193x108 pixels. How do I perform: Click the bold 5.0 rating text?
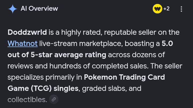pos(167,44)
